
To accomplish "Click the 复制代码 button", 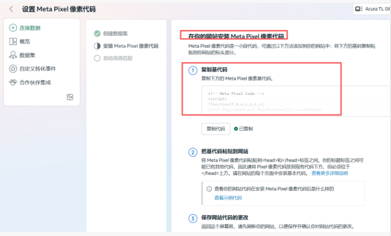I will coord(216,129).
